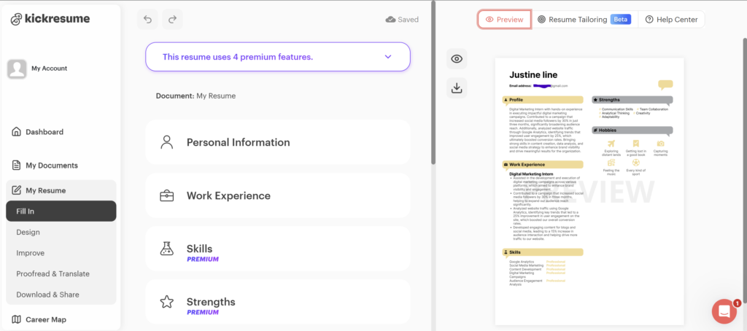
Task: Open My Account avatar
Action: click(x=17, y=69)
